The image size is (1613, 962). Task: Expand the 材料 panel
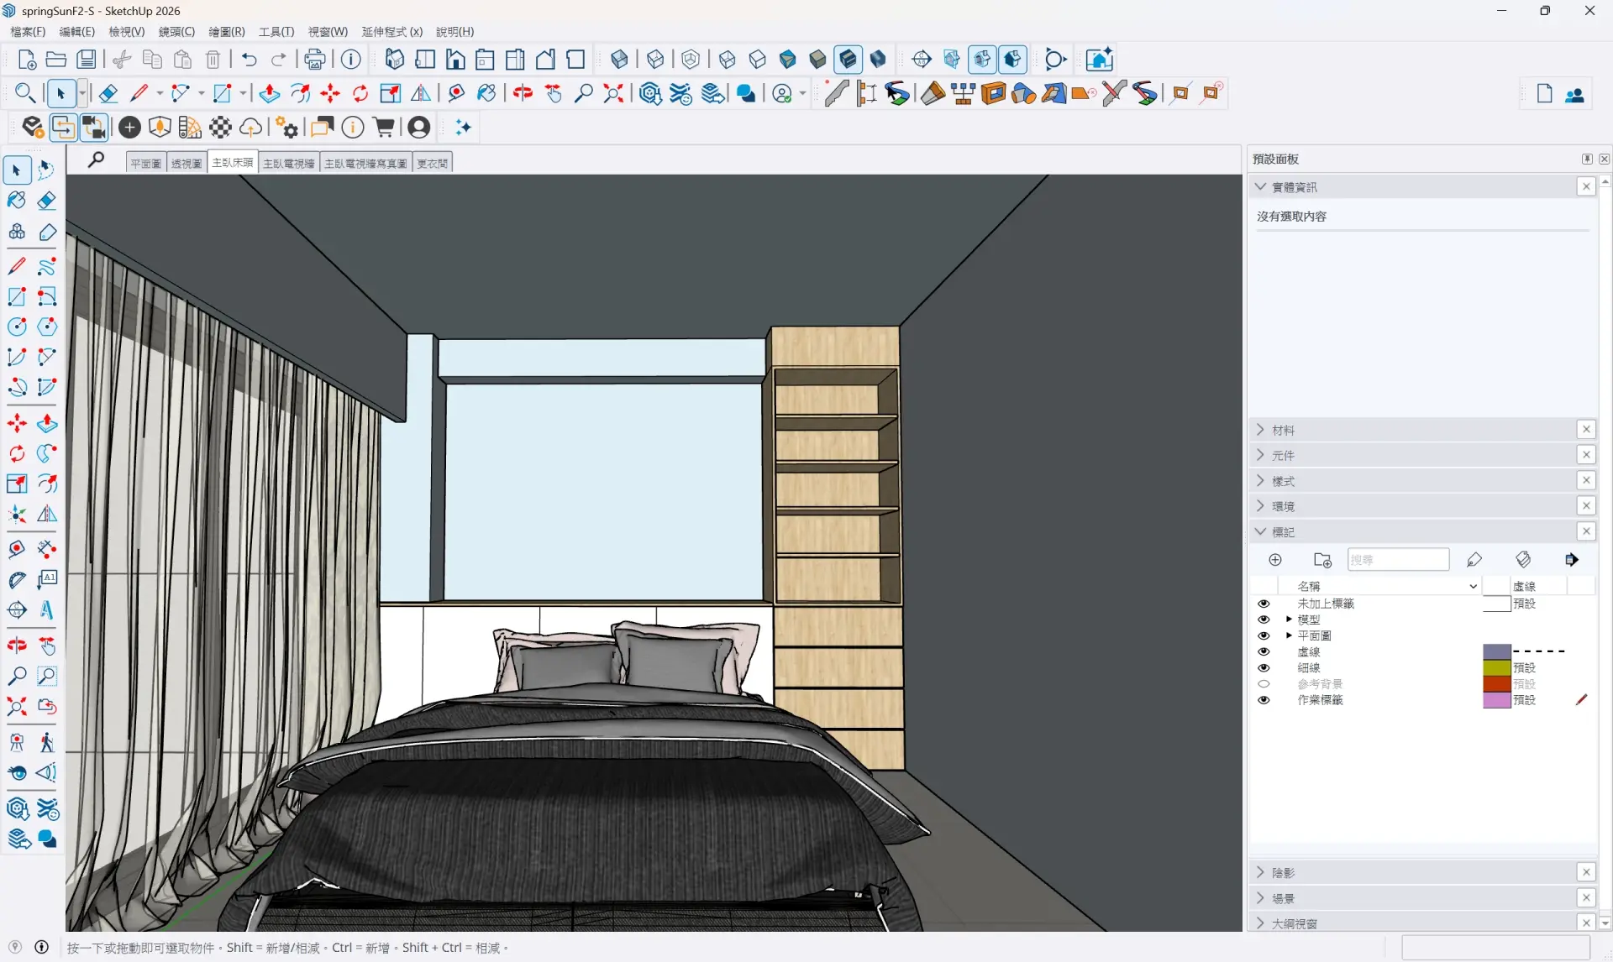1260,430
